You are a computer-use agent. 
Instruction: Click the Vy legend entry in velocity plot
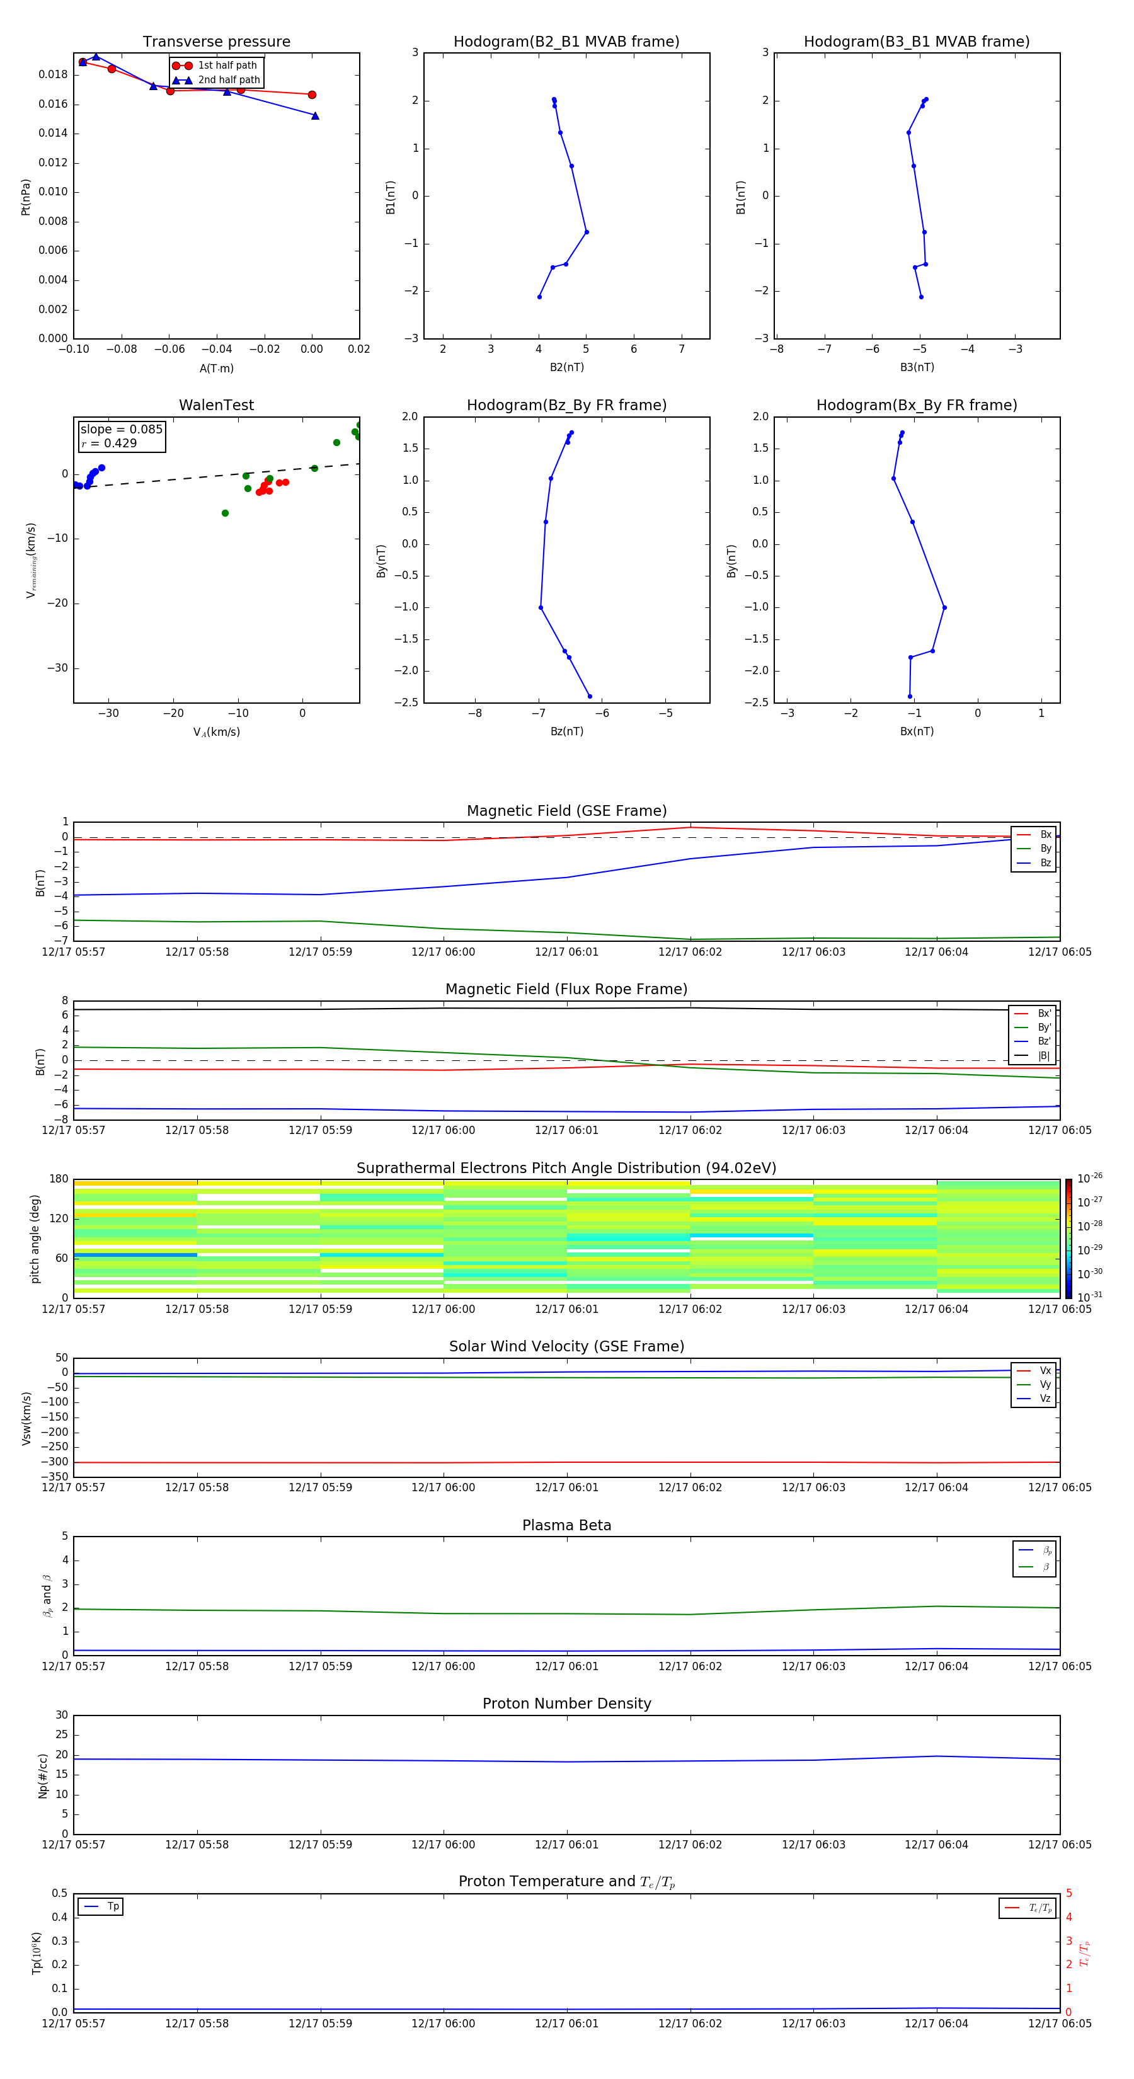pos(1034,1385)
